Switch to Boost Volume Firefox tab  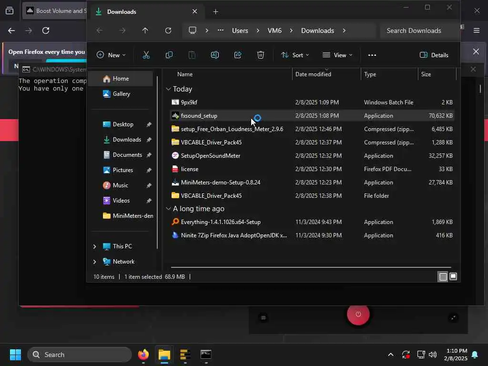(x=55, y=11)
